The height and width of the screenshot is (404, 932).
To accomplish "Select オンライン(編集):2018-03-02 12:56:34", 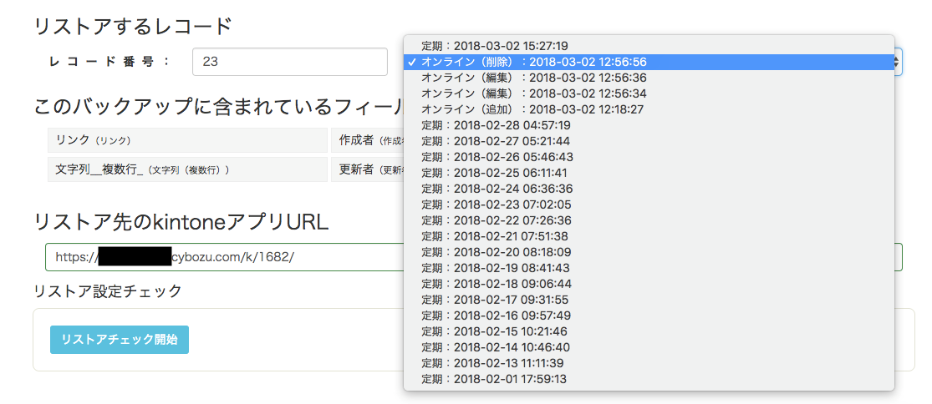I will [x=649, y=93].
